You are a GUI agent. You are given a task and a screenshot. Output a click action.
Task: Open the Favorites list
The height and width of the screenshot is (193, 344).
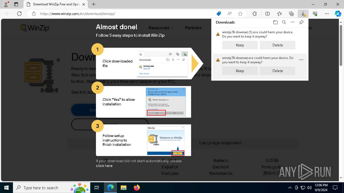[279, 14]
